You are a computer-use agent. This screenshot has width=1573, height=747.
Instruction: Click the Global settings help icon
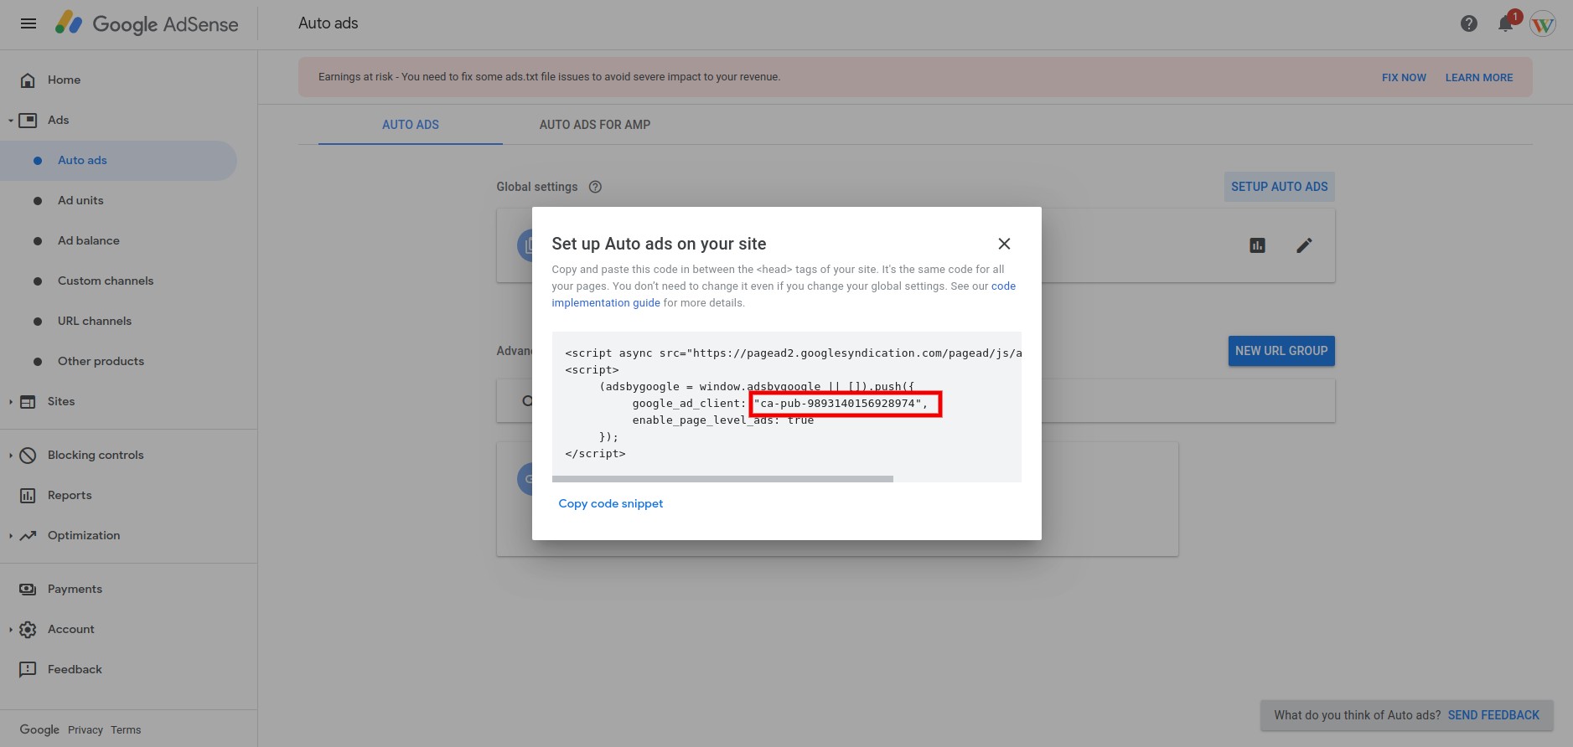[x=595, y=187]
